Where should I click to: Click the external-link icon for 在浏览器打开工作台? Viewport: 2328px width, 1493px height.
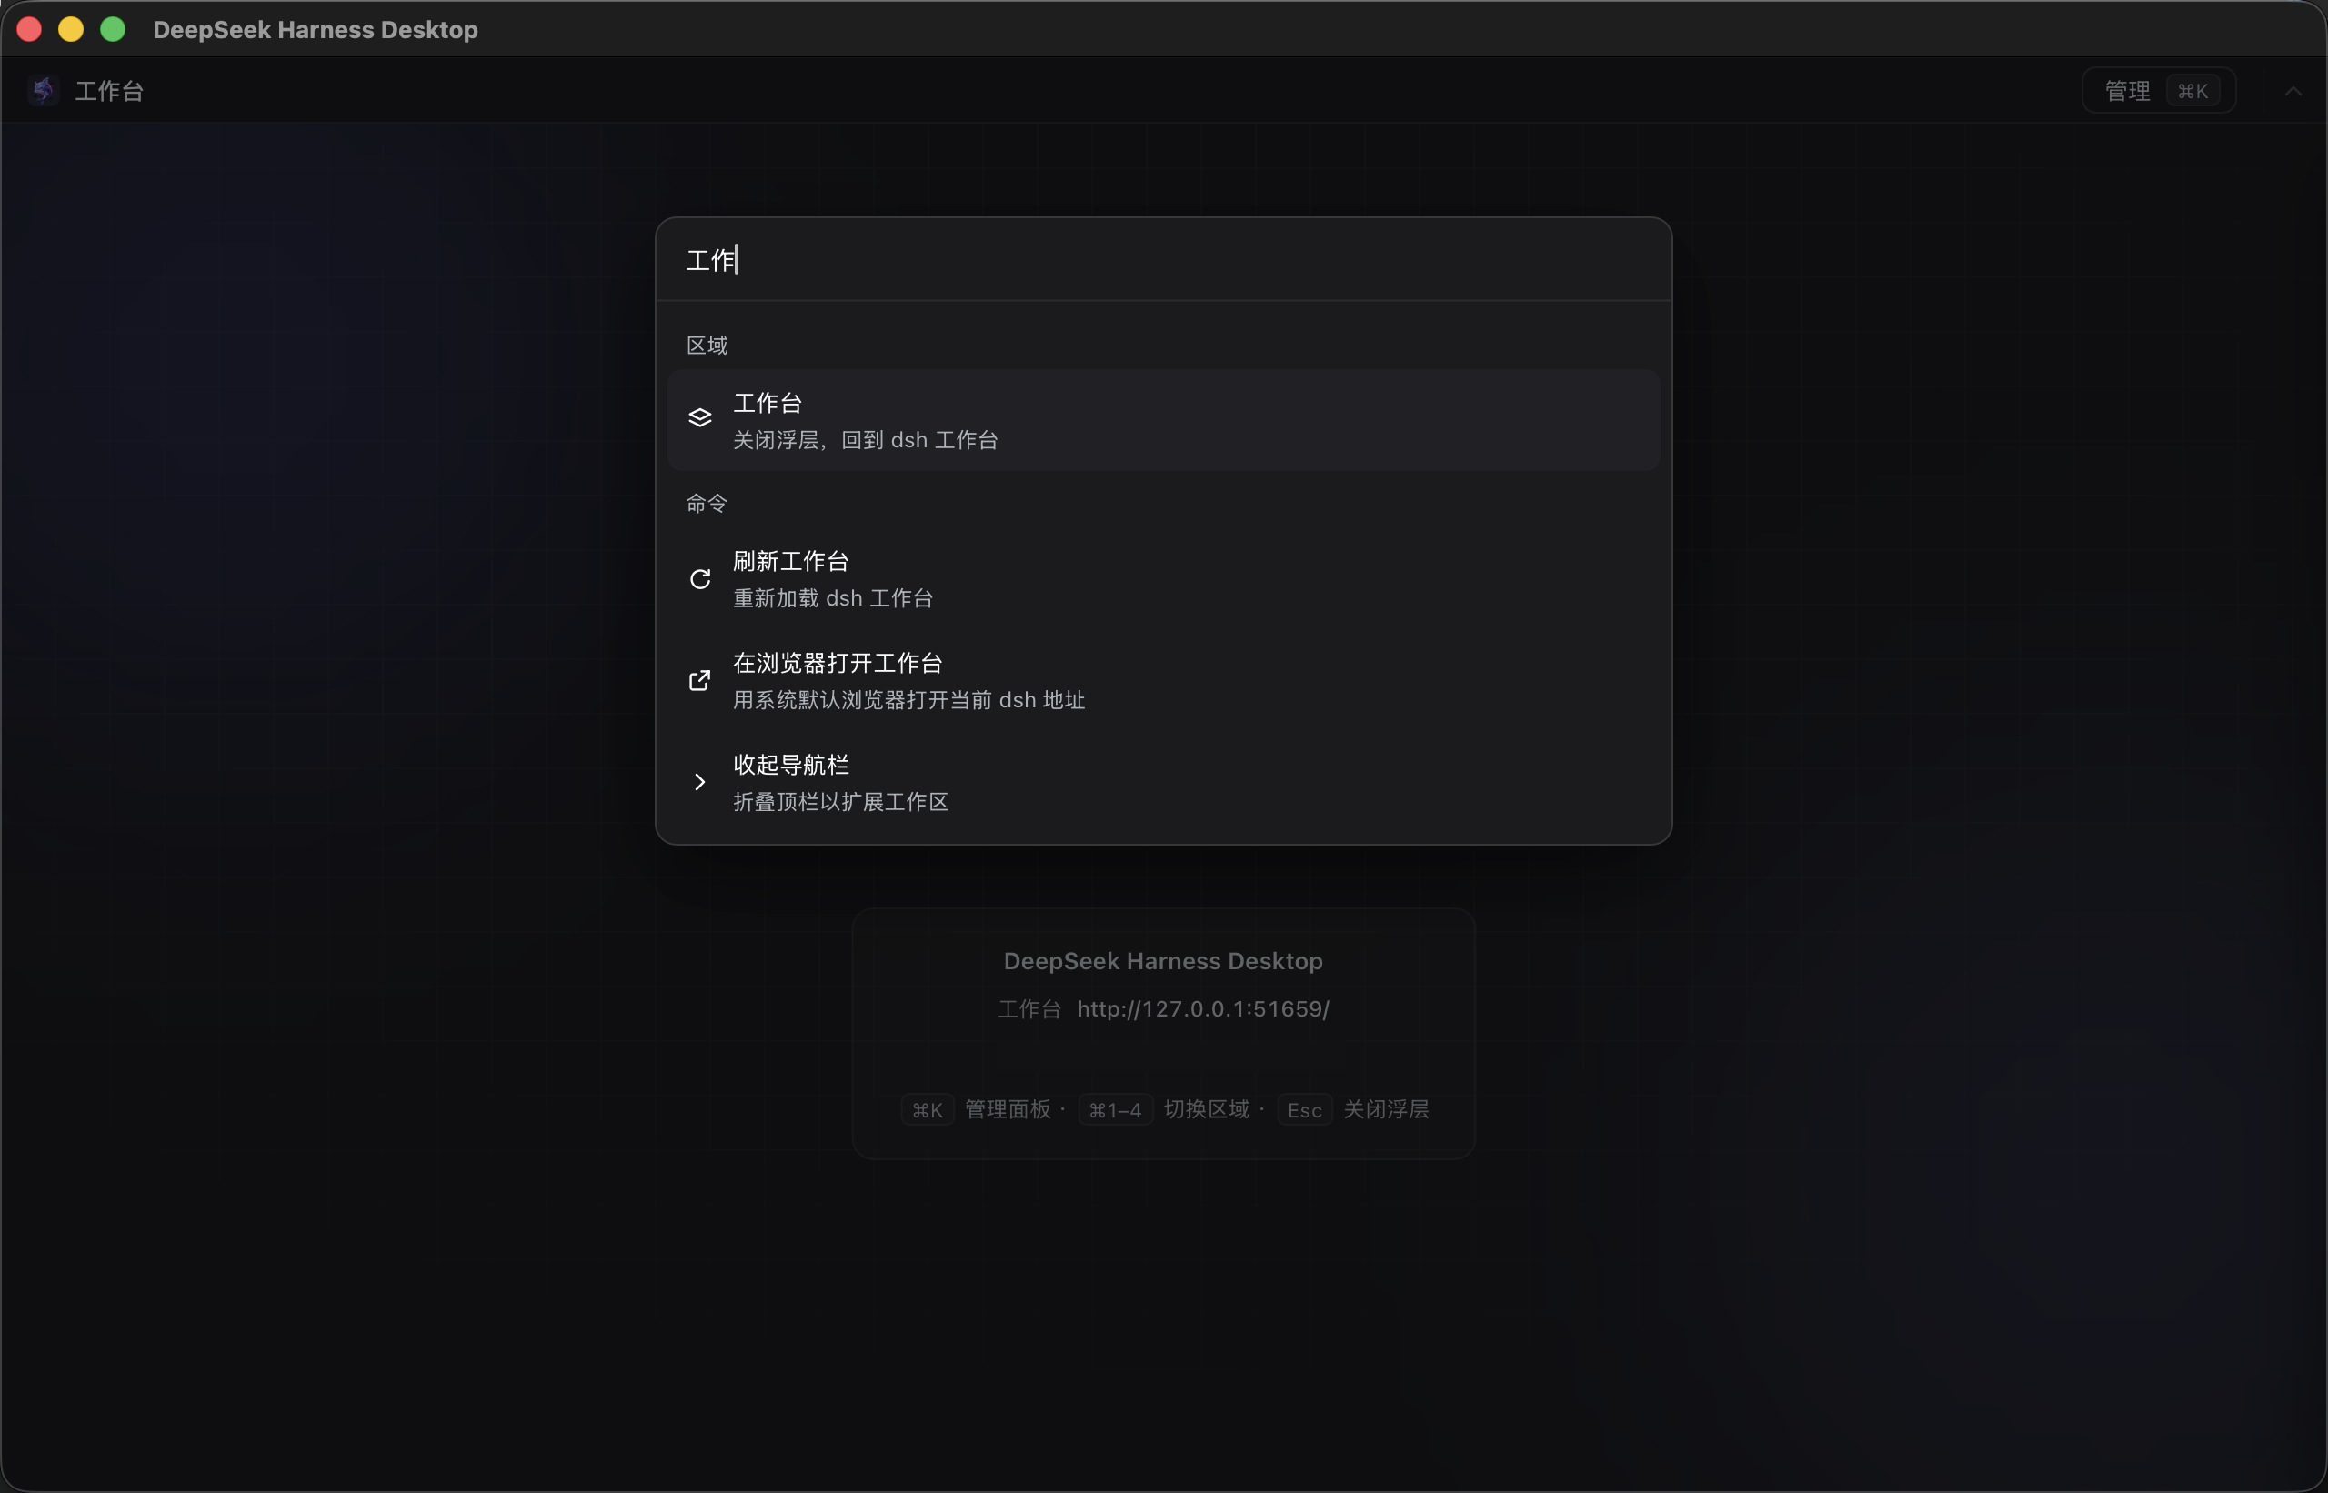[x=700, y=680]
